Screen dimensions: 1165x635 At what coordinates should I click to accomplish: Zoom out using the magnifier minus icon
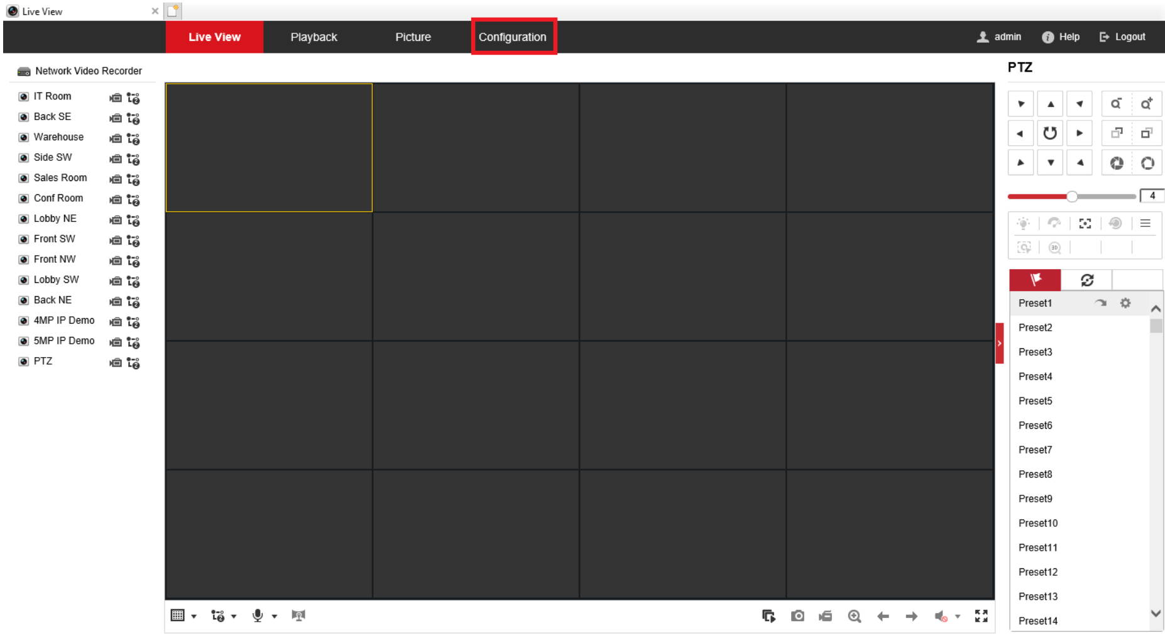pyautogui.click(x=1116, y=104)
